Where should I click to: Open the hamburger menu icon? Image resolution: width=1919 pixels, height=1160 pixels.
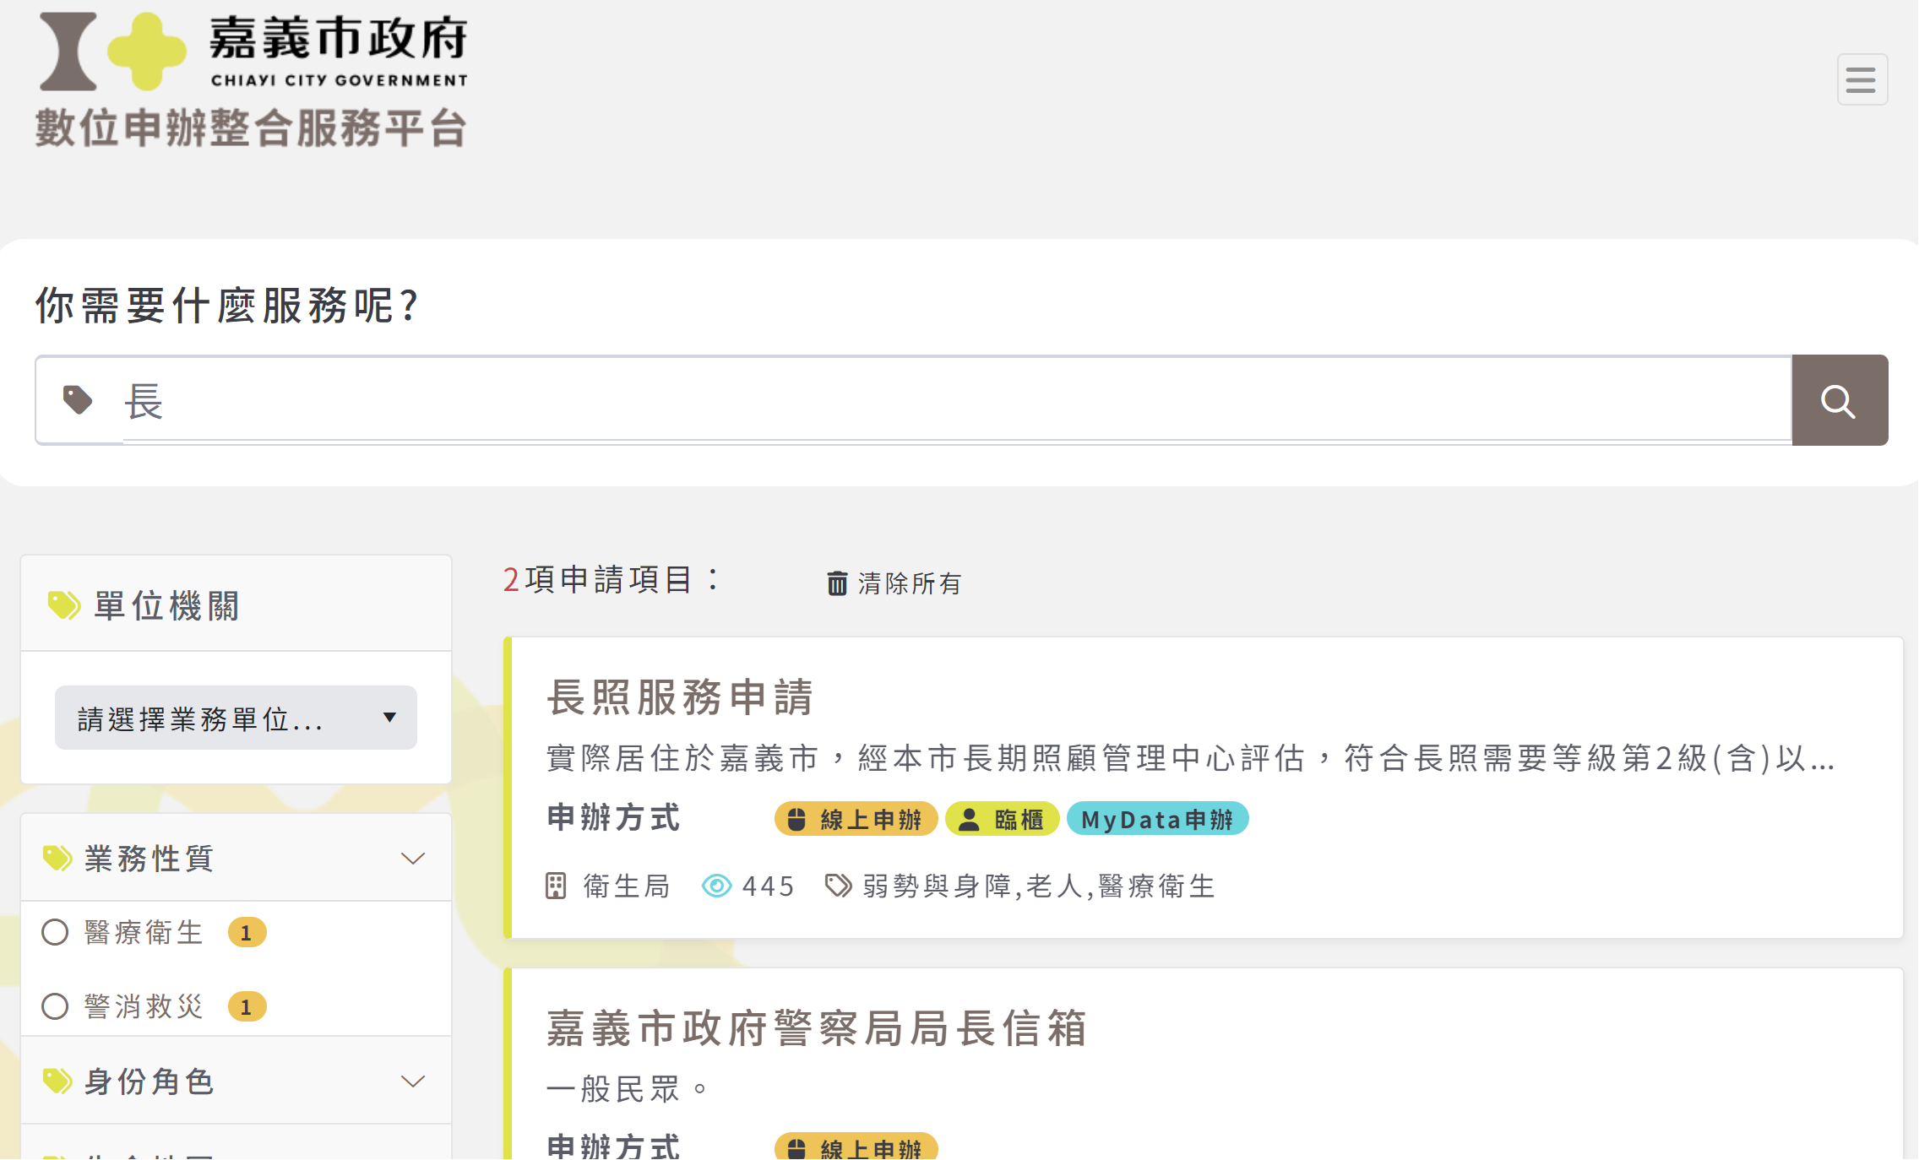coord(1862,80)
